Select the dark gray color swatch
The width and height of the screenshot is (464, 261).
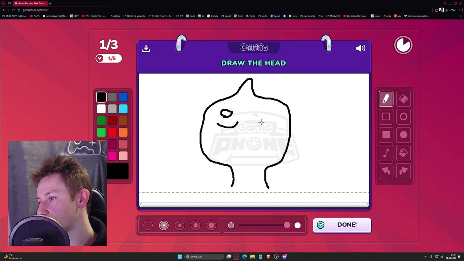point(112,97)
